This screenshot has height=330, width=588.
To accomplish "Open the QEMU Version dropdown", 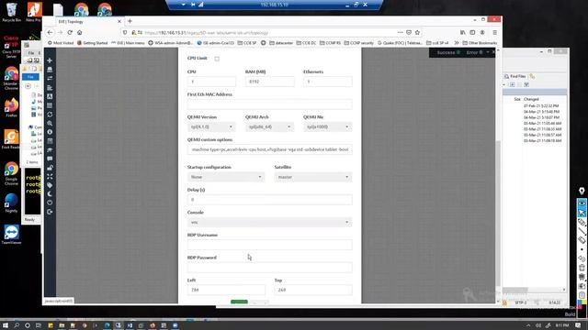I will coord(211,126).
